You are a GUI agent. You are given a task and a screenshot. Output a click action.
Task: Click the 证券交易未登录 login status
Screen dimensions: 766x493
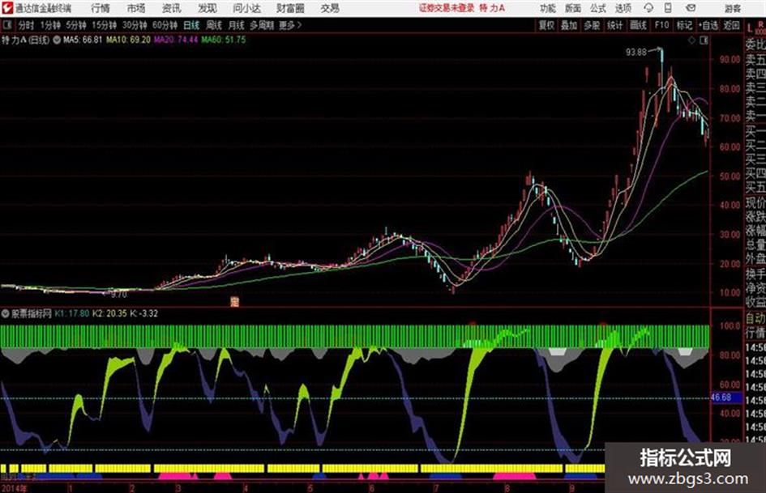447,8
